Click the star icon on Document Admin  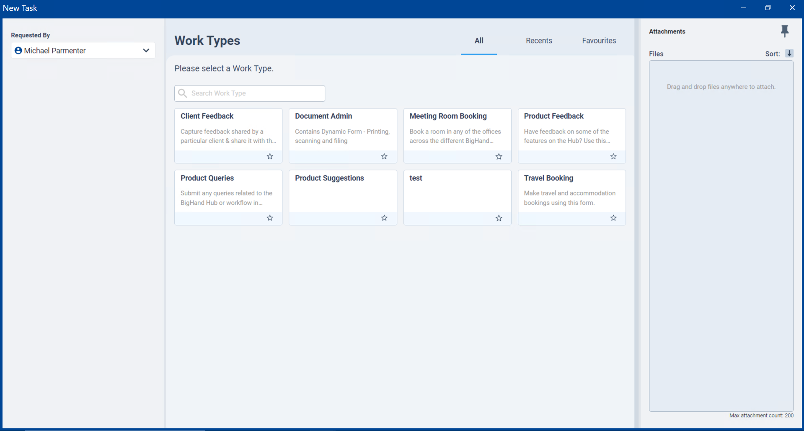(384, 156)
